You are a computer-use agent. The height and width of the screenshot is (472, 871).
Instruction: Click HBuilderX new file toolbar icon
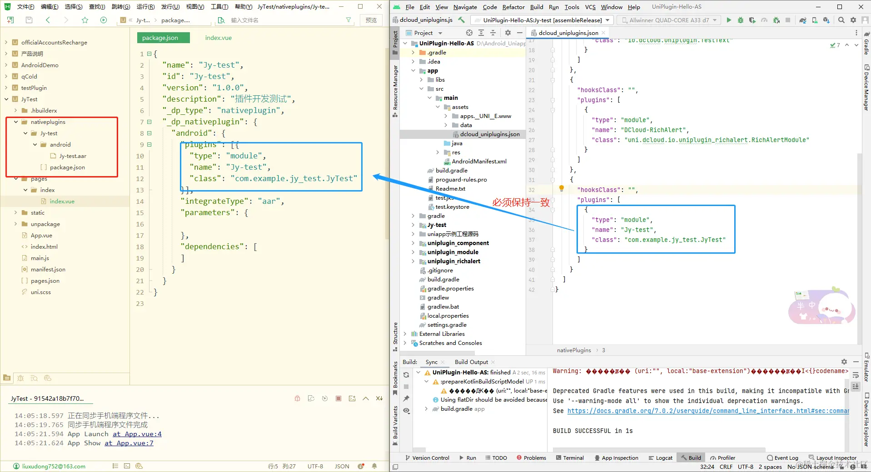click(10, 20)
